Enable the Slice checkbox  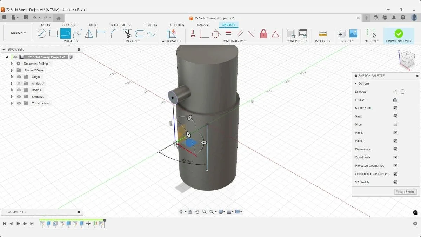coord(395,125)
